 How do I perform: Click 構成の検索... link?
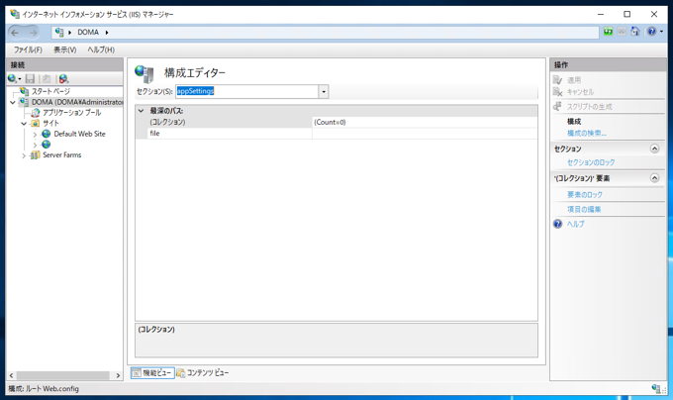(x=587, y=134)
